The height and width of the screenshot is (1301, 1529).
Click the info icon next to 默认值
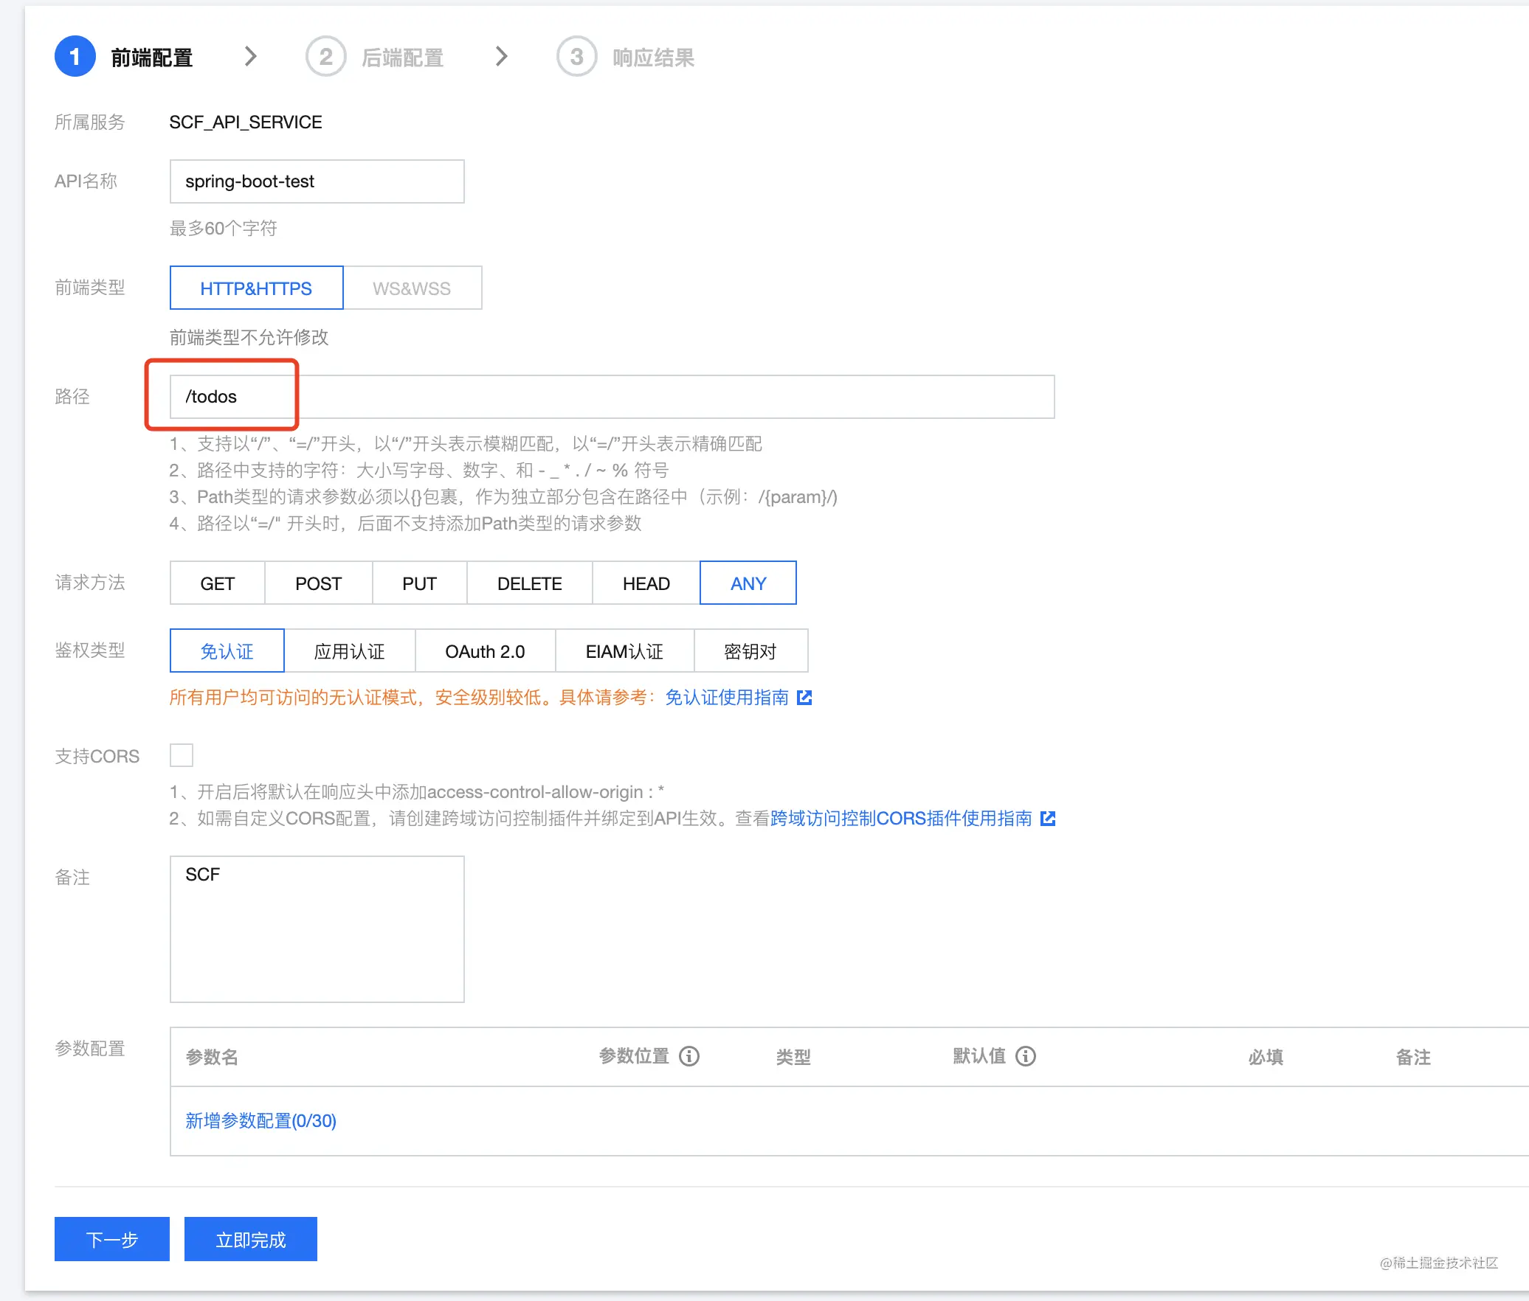point(1026,1056)
